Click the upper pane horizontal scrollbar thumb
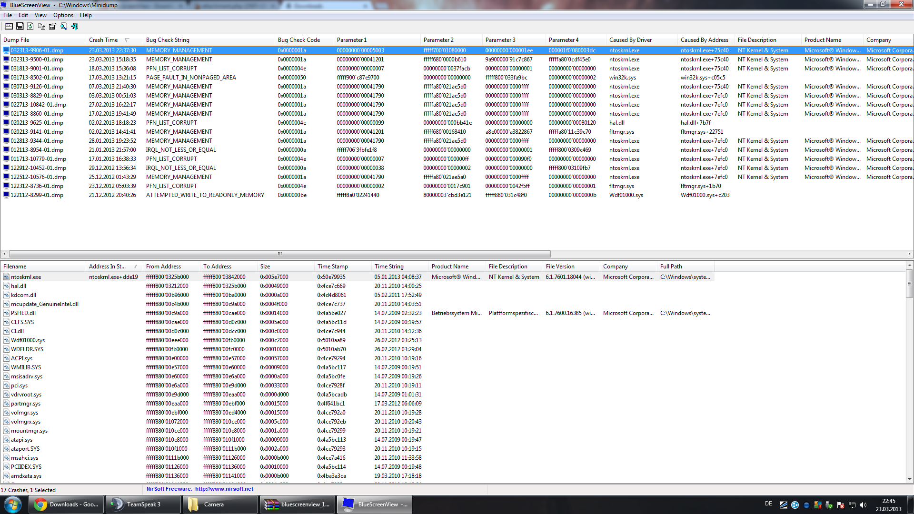 [279, 254]
